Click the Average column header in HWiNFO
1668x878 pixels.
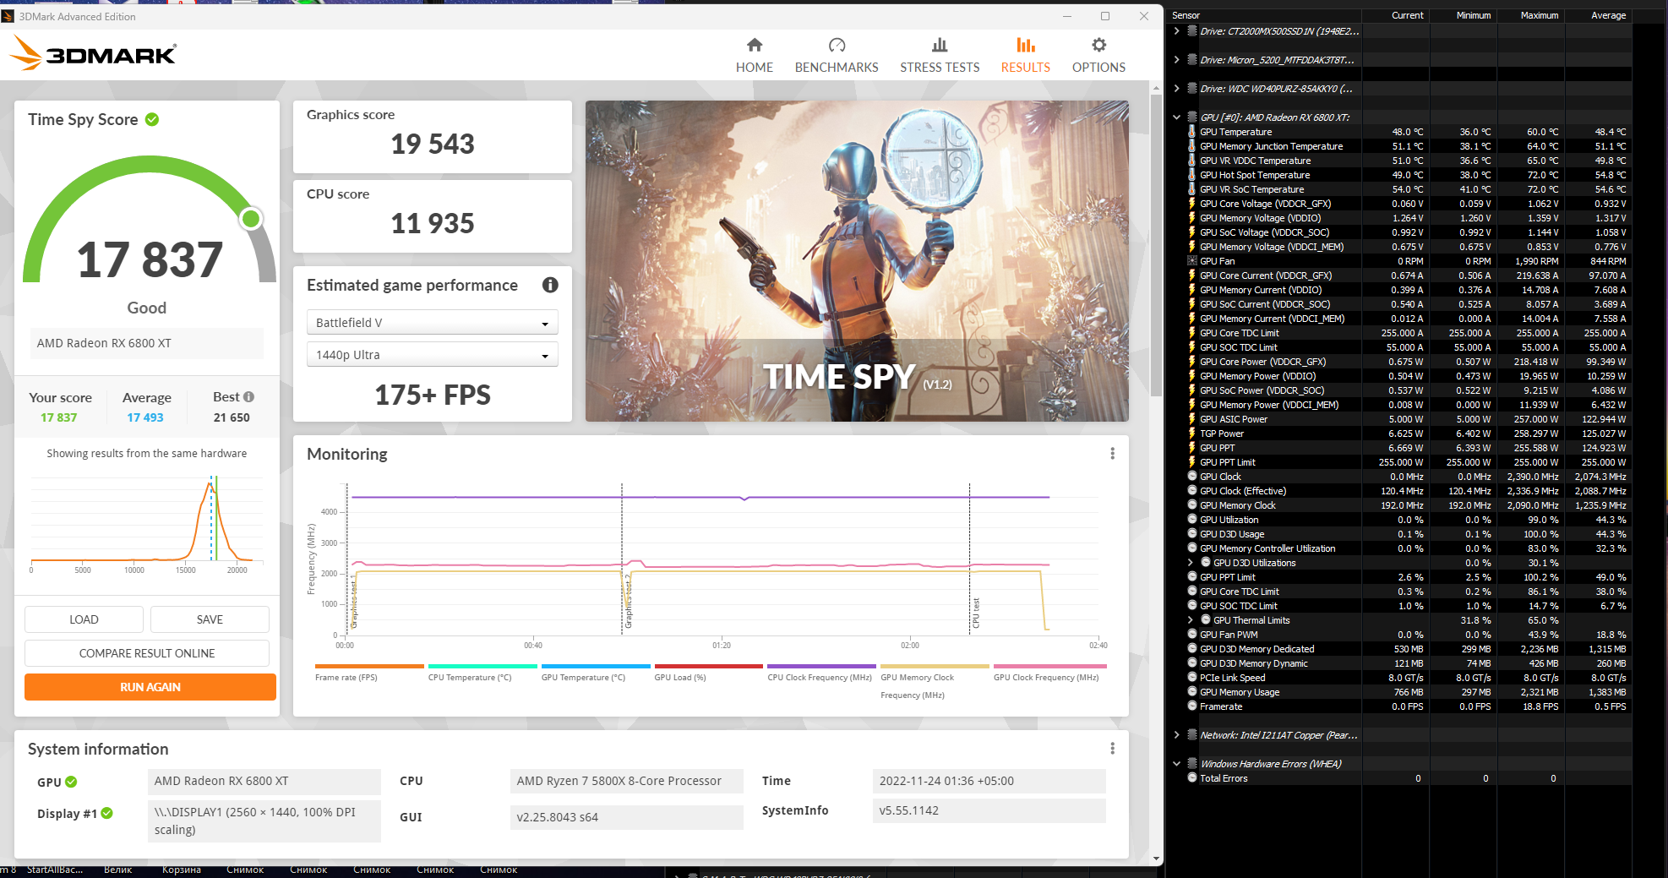pos(1608,15)
